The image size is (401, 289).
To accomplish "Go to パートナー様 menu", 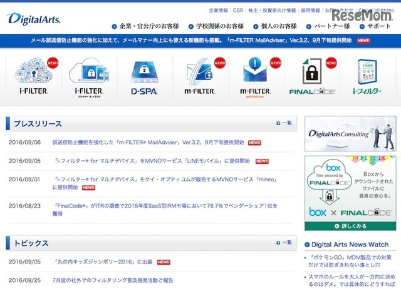I will [328, 26].
